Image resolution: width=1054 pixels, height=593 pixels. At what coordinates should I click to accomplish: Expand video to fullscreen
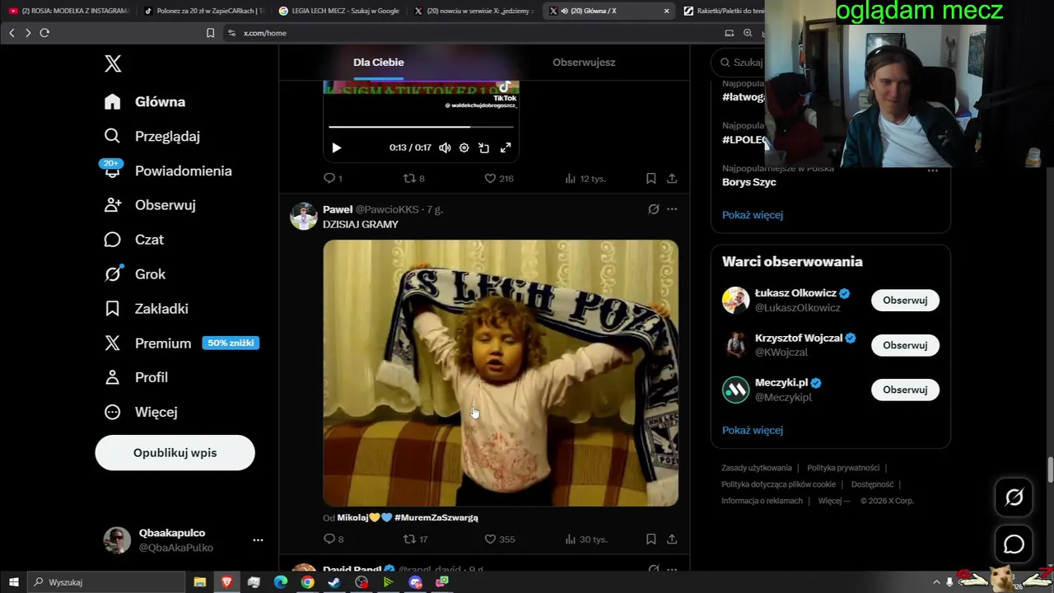point(506,148)
